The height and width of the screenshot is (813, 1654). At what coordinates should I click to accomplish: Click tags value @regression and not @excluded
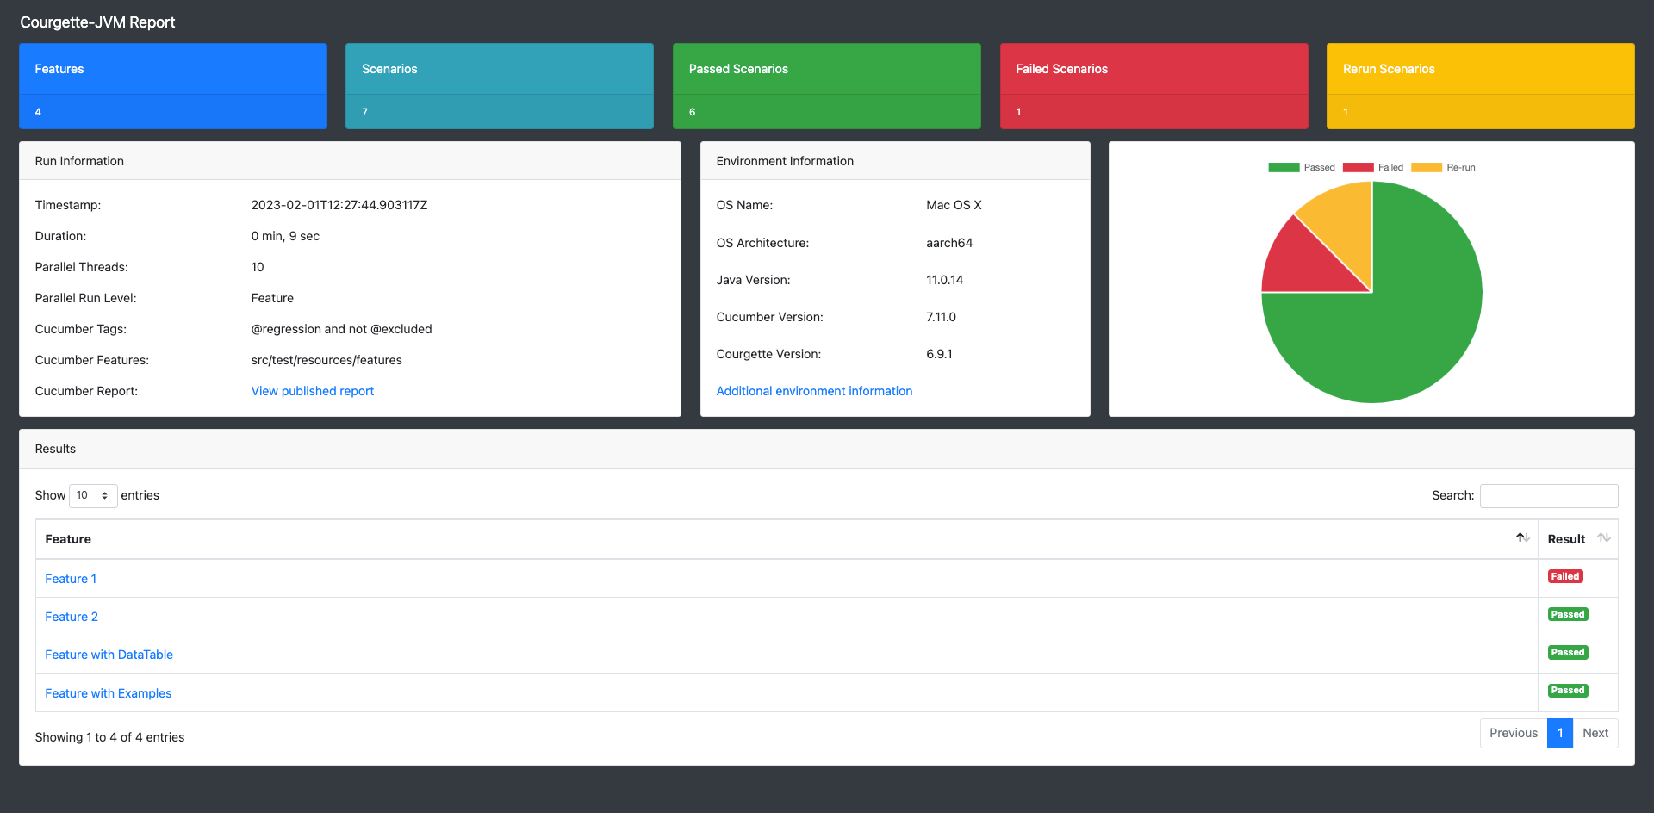point(341,329)
